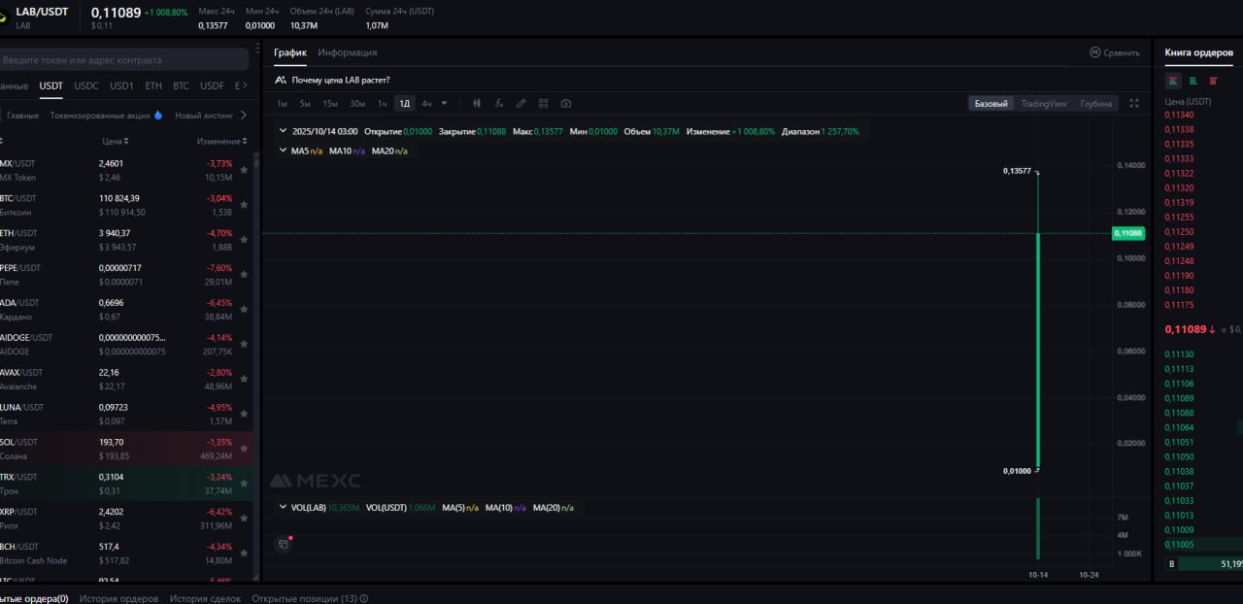
Task: Switch chart view to TradingView
Action: tap(1044, 103)
